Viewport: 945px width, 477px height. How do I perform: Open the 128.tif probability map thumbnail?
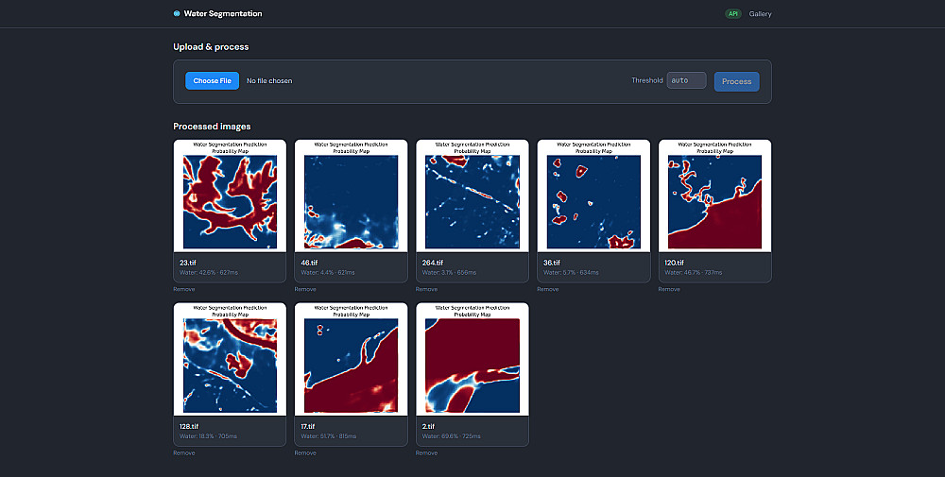[230, 359]
